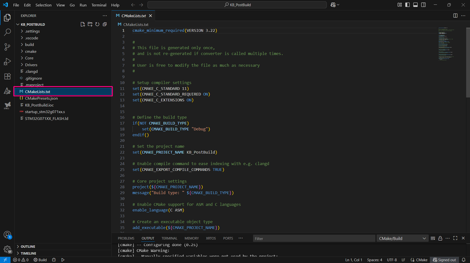Collapse all folders in Explorer
The height and width of the screenshot is (263, 470).
(104, 24)
